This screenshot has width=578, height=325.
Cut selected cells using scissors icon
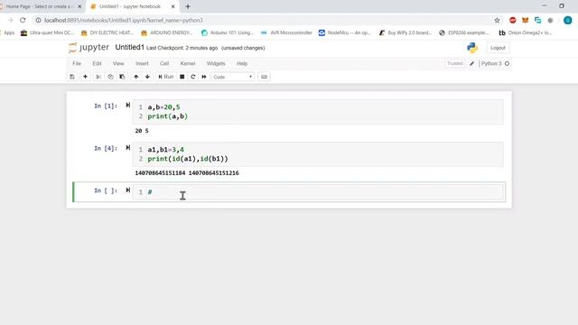[98, 77]
